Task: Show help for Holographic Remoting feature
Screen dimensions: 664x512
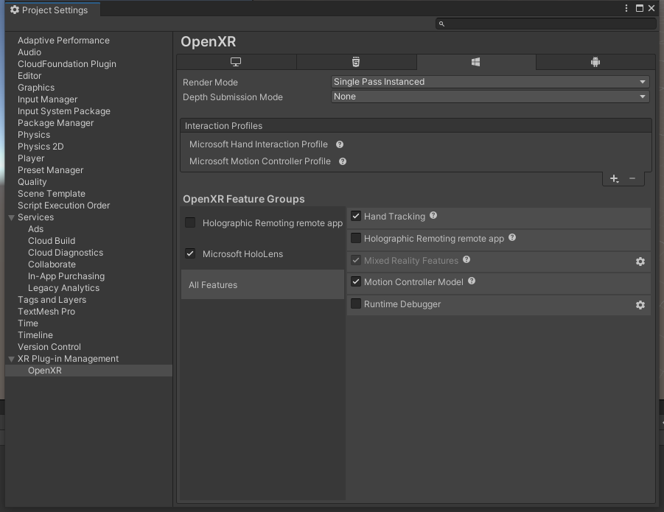Action: [512, 237]
